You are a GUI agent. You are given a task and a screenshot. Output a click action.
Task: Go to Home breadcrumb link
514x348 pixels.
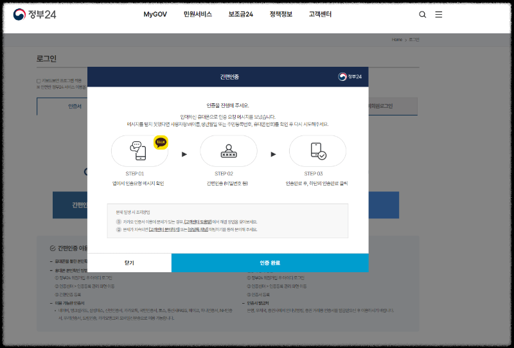coord(397,40)
